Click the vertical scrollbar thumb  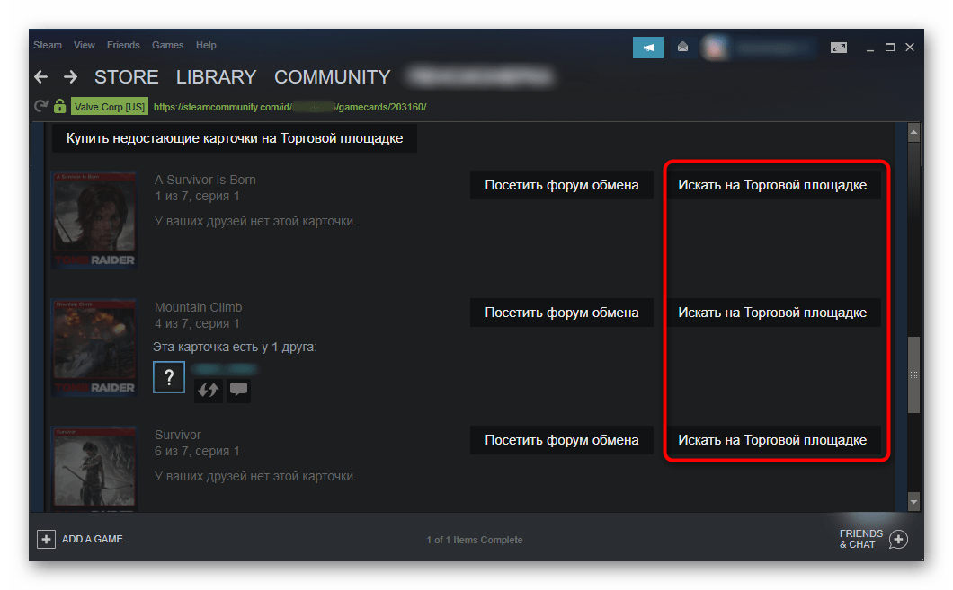913,375
